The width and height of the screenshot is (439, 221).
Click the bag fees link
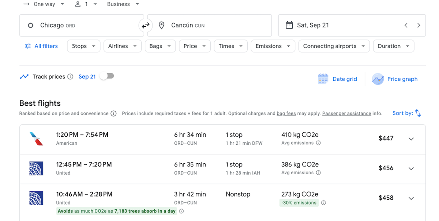286,113
